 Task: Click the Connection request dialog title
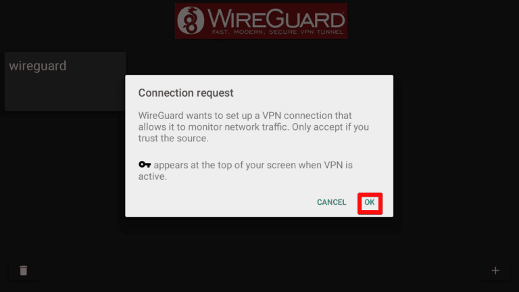pos(186,93)
